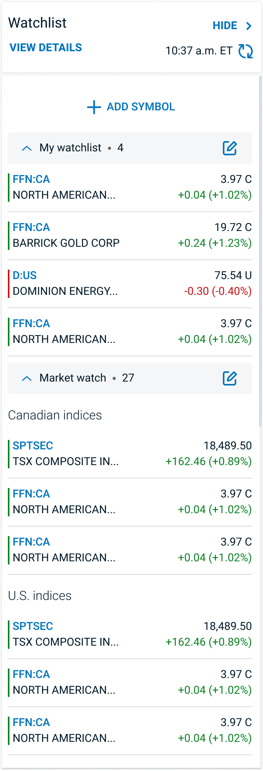
Task: Open SPTSEC under U.S. indices
Action: pos(33,626)
